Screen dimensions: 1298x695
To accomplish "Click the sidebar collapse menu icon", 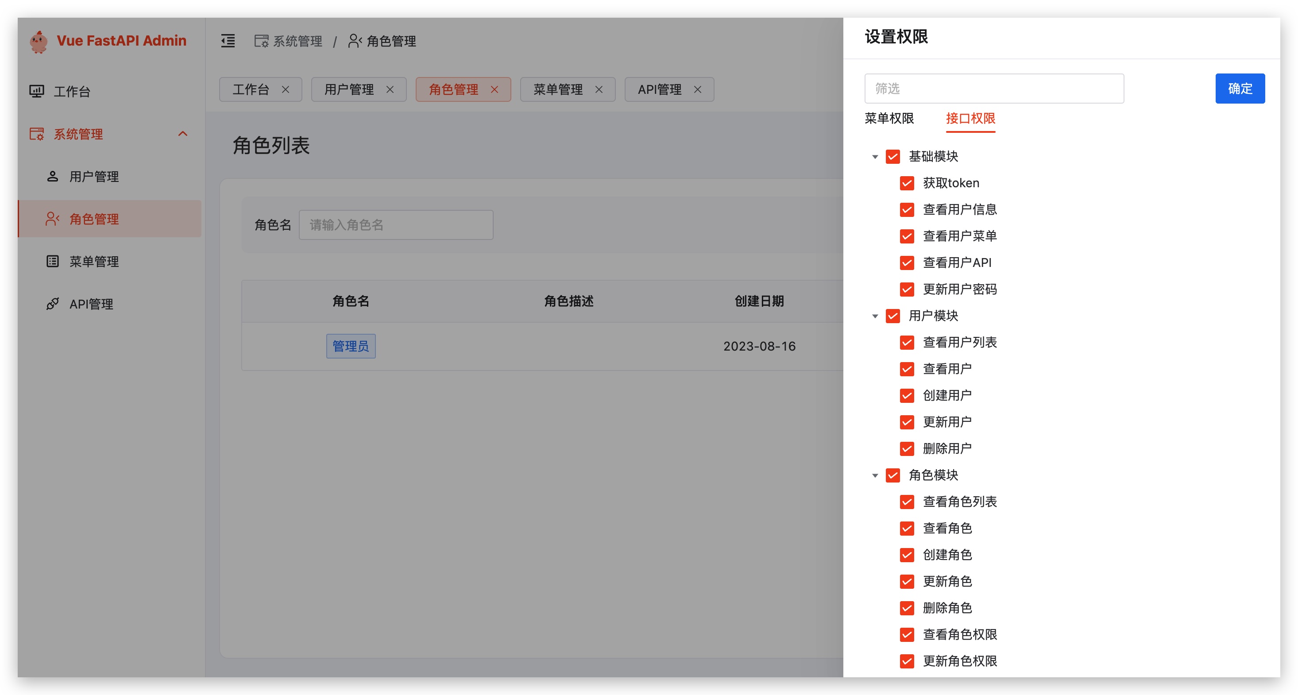I will 228,41.
